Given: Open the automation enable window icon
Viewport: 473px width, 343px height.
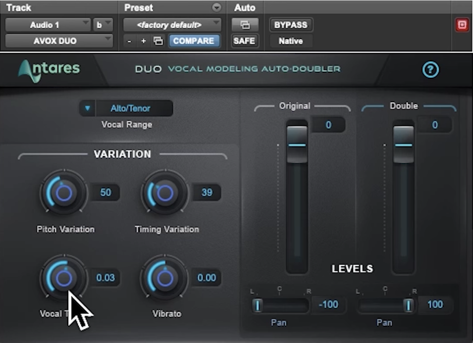Looking at the screenshot, I should 245,25.
